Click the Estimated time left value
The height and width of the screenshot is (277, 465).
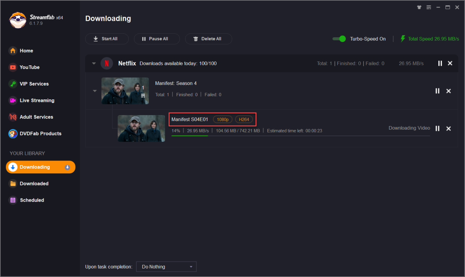click(x=313, y=131)
